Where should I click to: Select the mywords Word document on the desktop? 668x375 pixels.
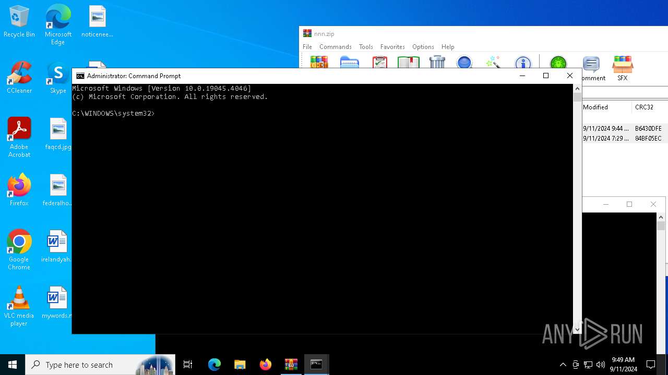[x=56, y=303]
